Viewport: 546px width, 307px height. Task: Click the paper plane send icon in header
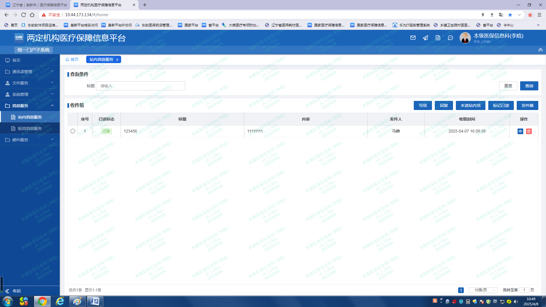click(425, 38)
